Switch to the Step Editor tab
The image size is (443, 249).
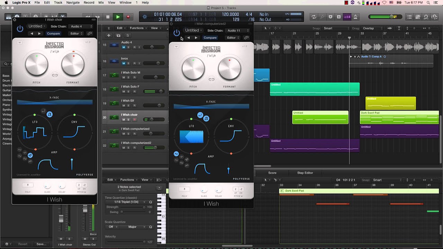(305, 173)
